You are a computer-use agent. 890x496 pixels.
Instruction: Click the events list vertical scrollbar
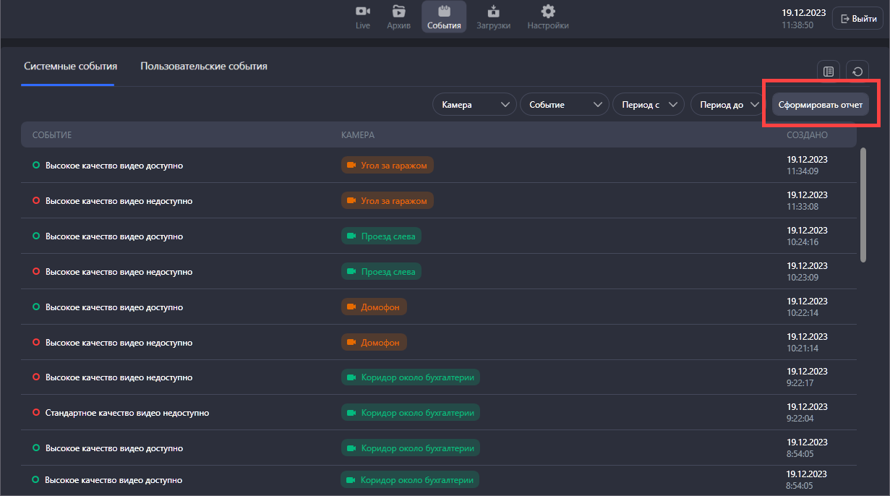[863, 205]
